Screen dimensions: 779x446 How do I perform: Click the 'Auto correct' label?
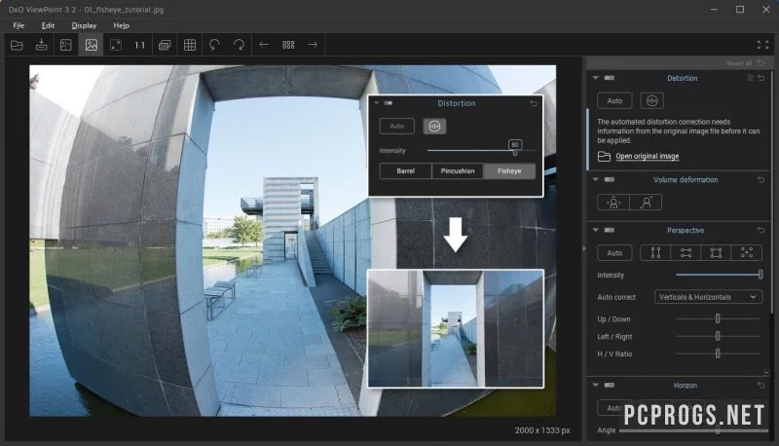pyautogui.click(x=616, y=297)
